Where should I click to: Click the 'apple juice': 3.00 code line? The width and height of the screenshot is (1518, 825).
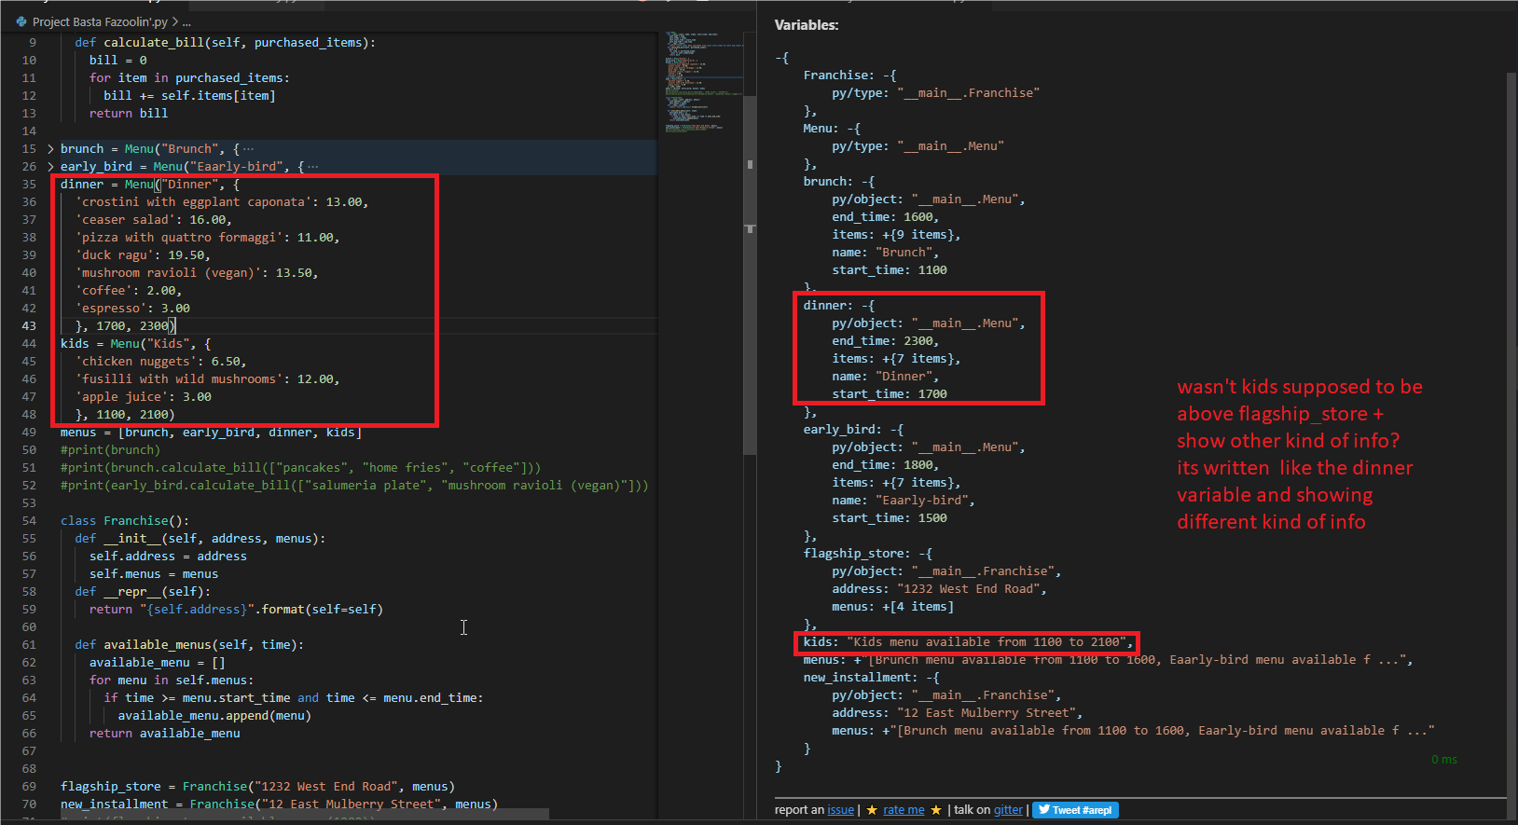tap(143, 397)
